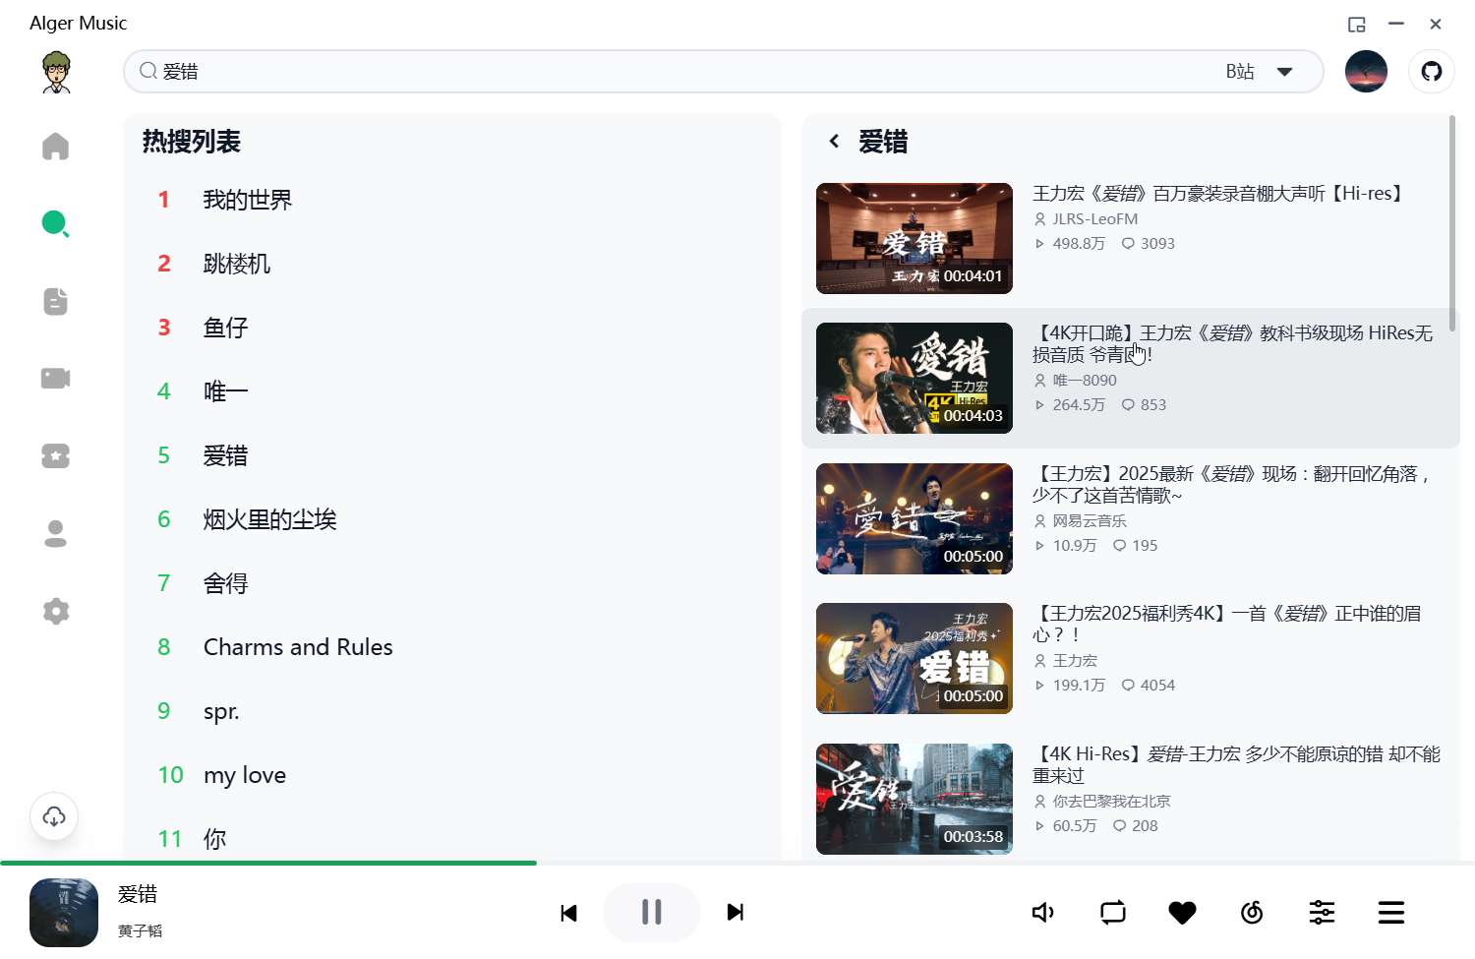
Task: Select hot search 舍得
Action: pos(225,584)
